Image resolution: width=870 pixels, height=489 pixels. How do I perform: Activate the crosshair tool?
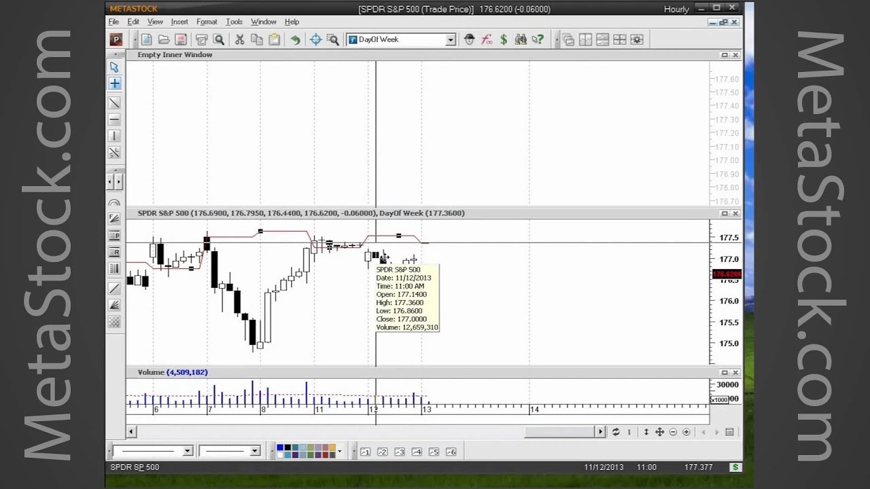114,84
